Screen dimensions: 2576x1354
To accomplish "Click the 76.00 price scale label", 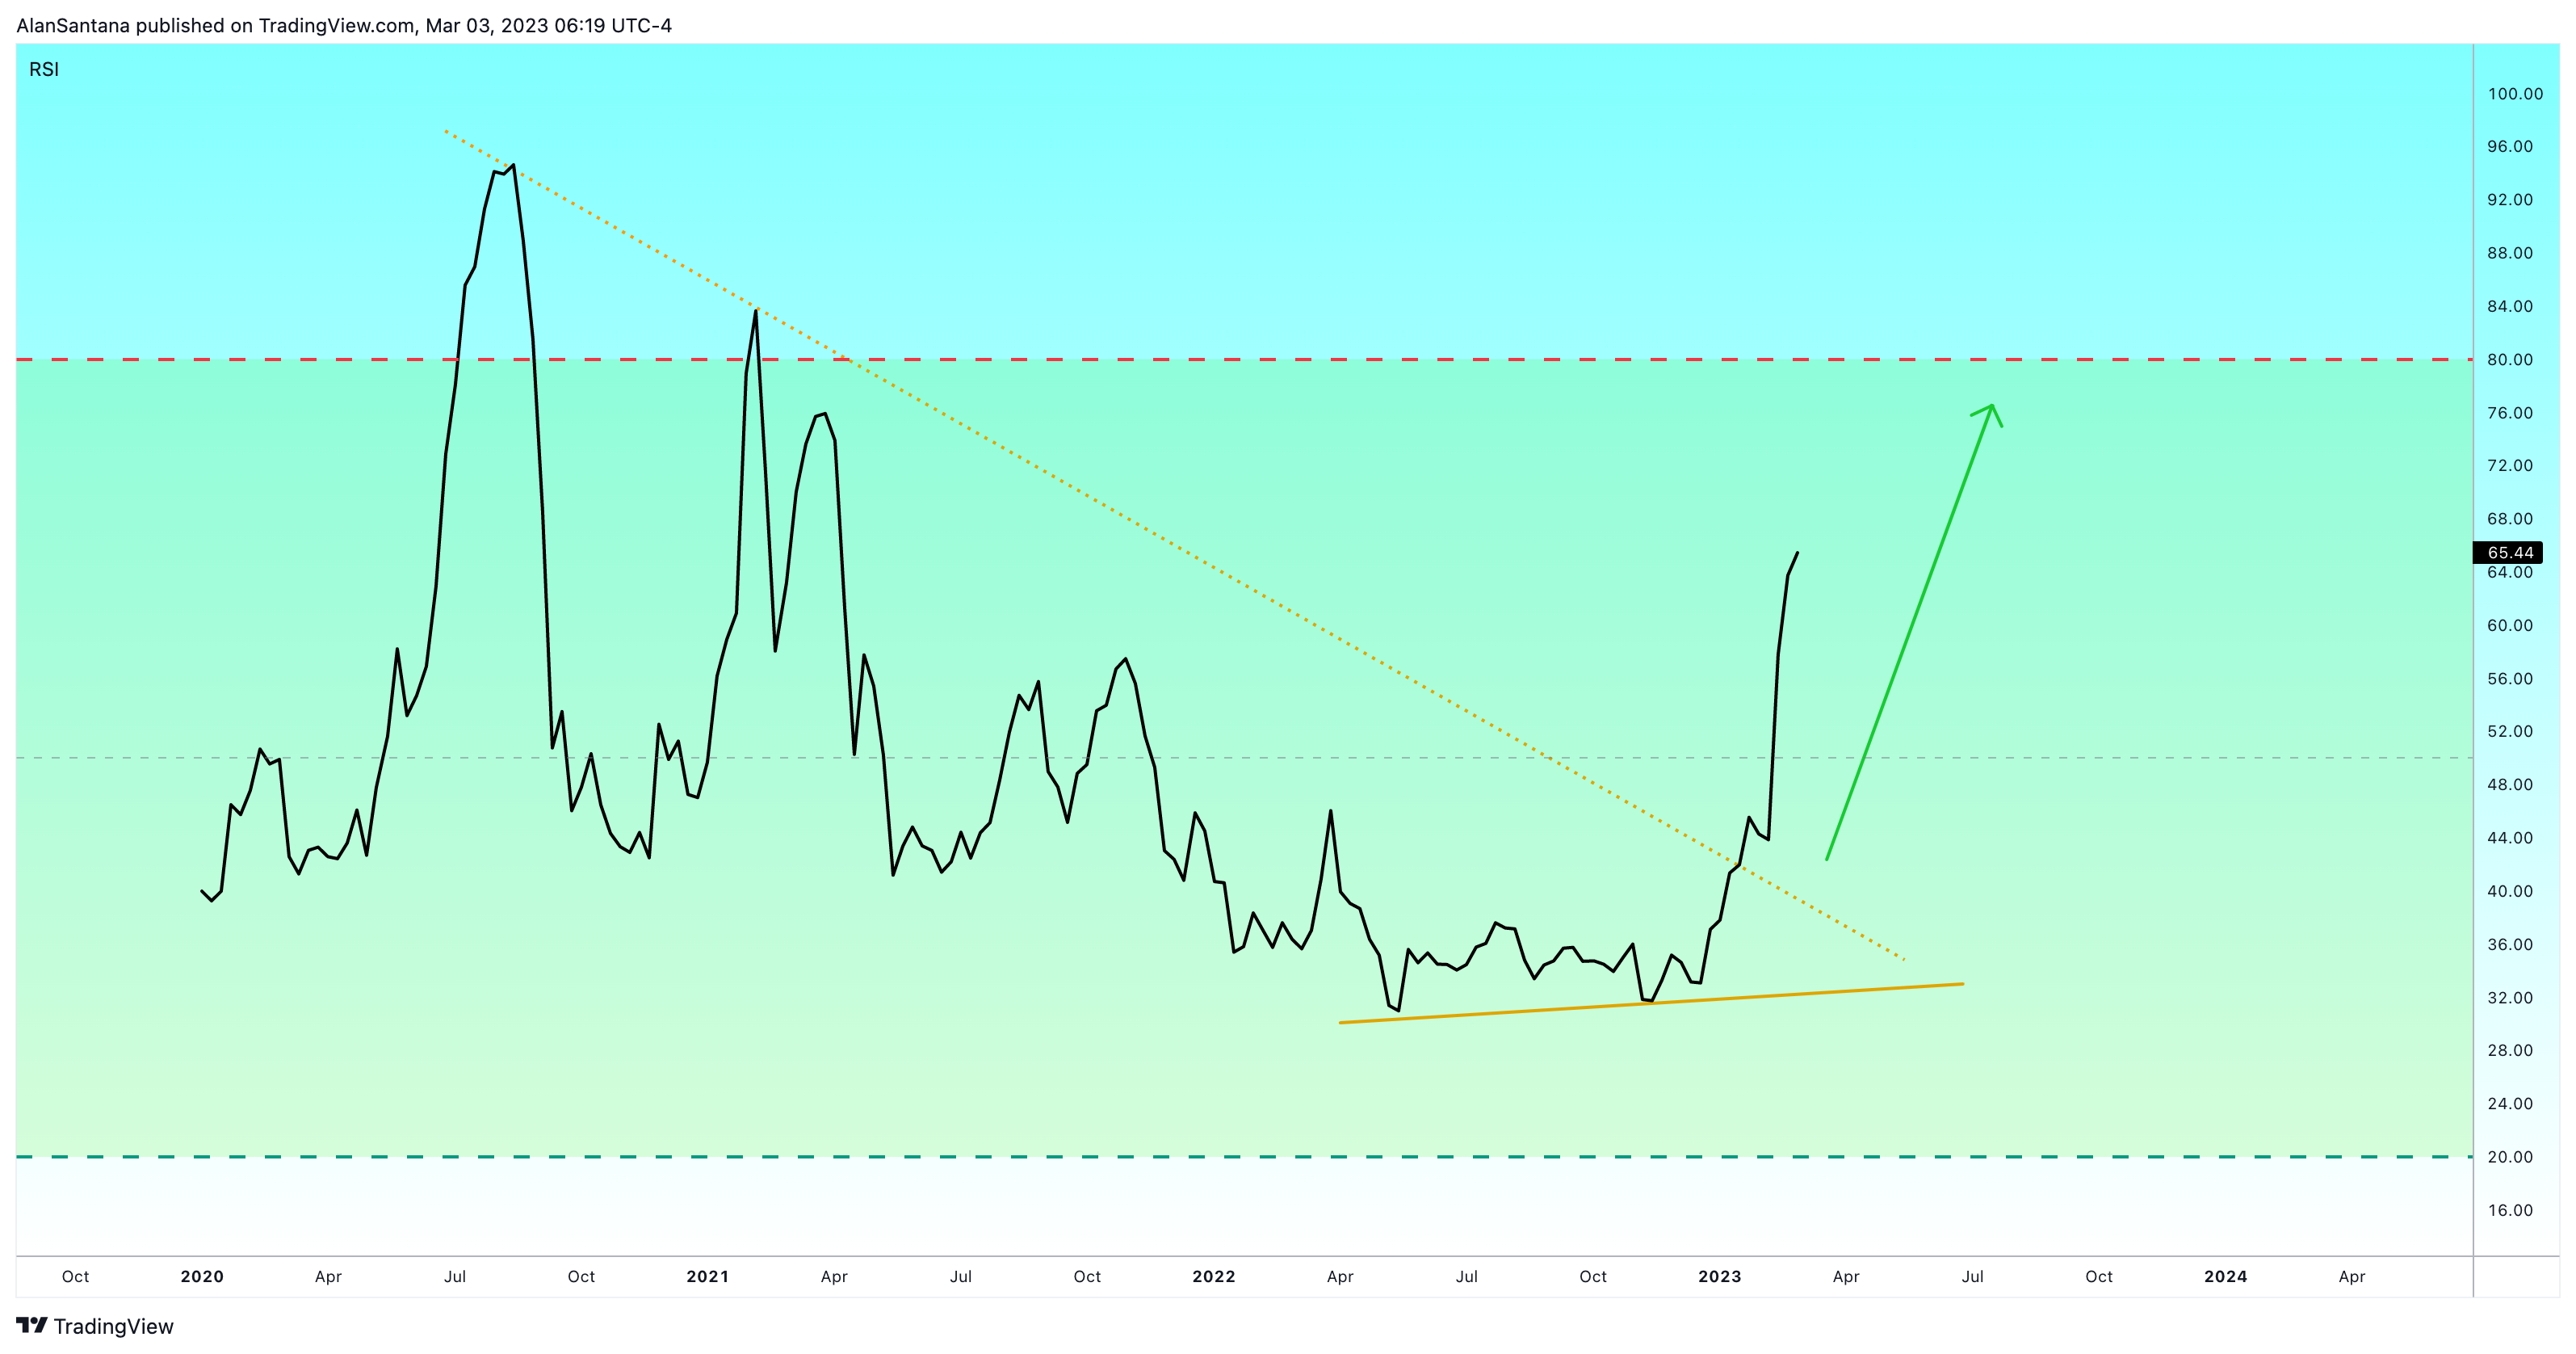I will coord(2510,412).
